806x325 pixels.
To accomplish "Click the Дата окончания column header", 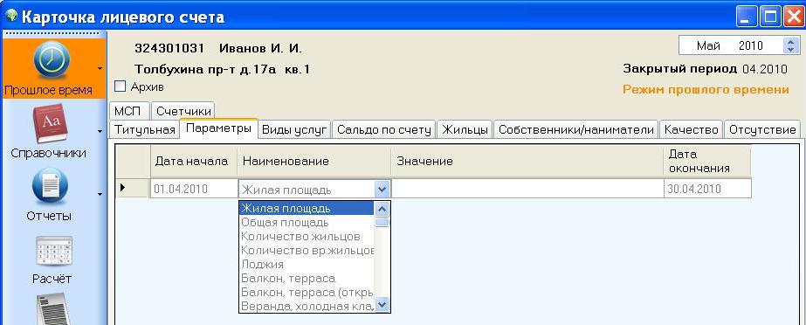I will coord(707,161).
